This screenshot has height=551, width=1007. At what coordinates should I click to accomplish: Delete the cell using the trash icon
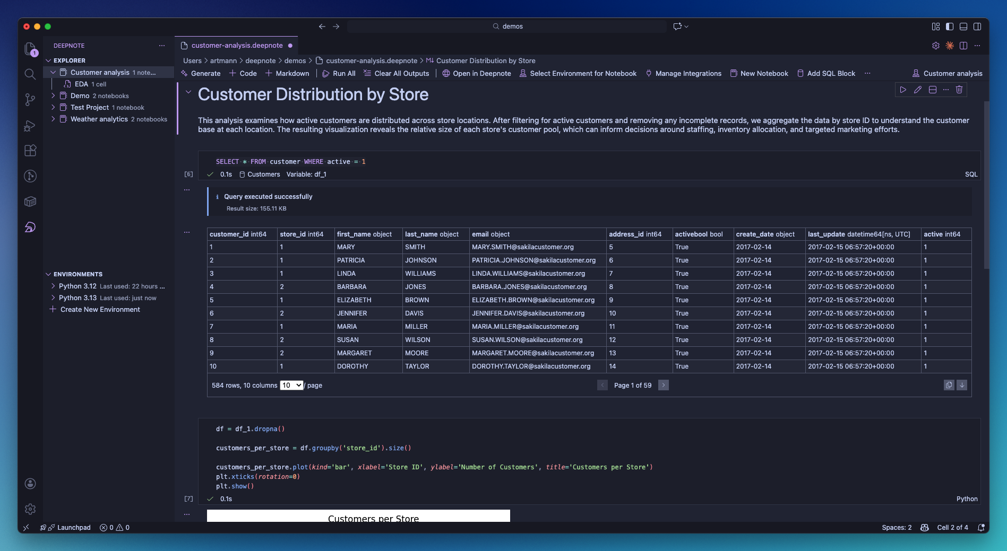click(x=959, y=90)
